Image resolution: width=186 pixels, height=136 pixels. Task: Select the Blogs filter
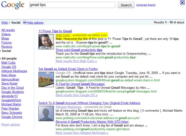pyautogui.click(x=5, y=38)
